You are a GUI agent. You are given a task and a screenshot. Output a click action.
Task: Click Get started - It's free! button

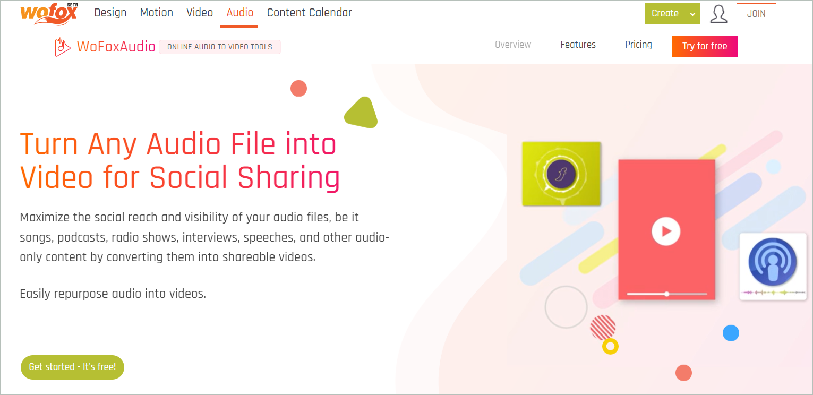72,367
